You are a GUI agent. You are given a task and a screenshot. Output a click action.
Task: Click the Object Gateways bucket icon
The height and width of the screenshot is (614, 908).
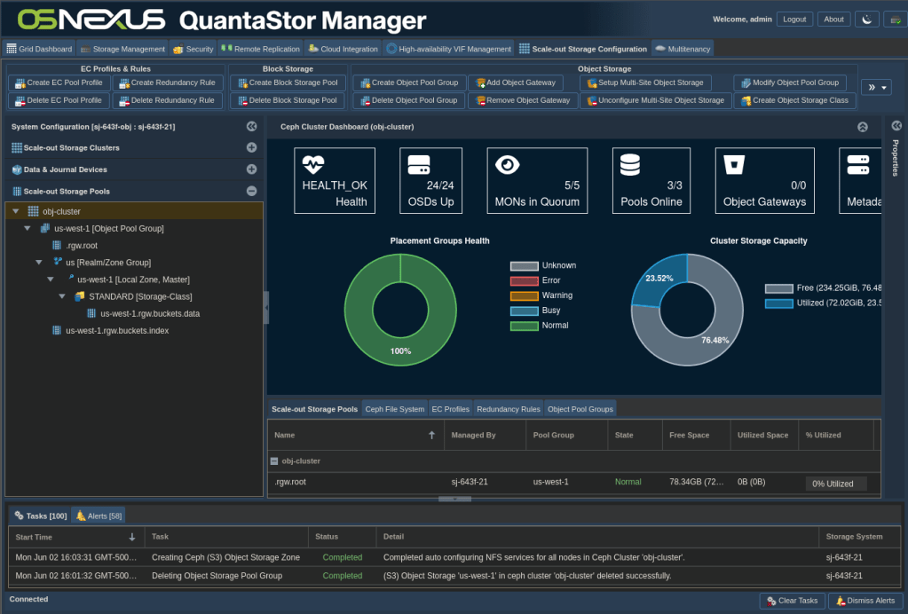734,164
